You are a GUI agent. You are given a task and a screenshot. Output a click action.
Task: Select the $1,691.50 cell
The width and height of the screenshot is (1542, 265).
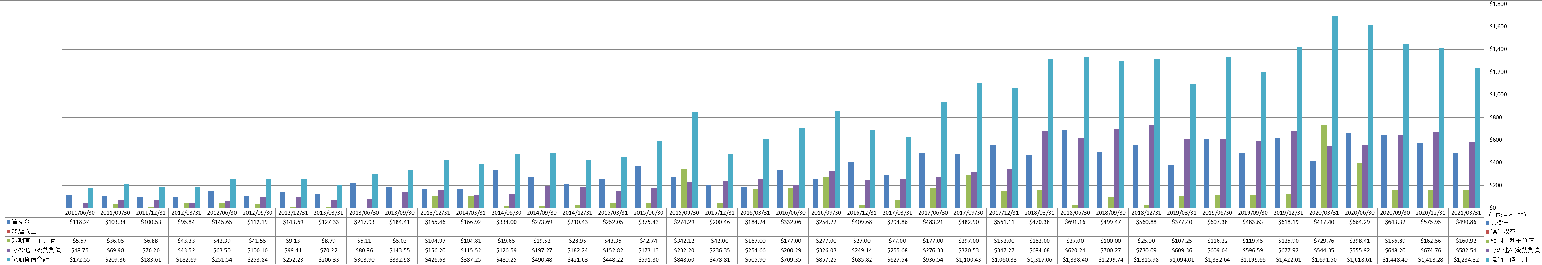[1324, 260]
